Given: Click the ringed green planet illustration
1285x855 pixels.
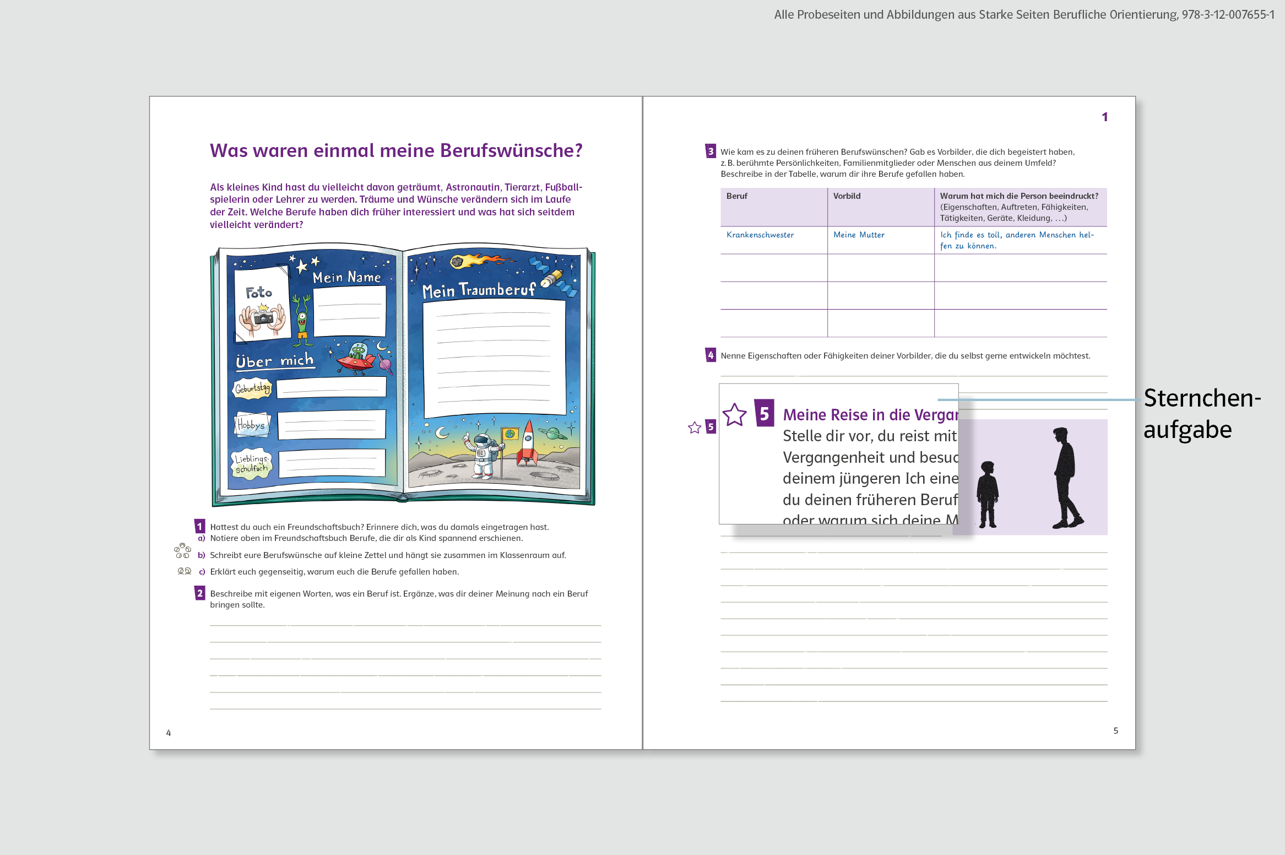Looking at the screenshot, I should (552, 434).
